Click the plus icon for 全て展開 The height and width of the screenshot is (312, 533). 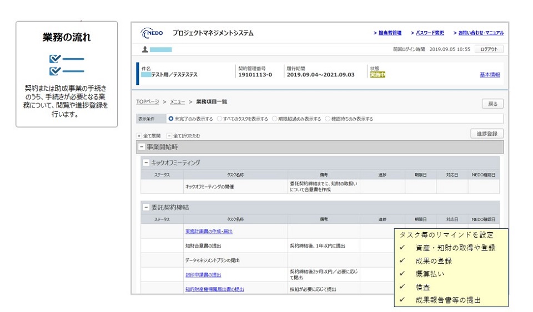139,136
